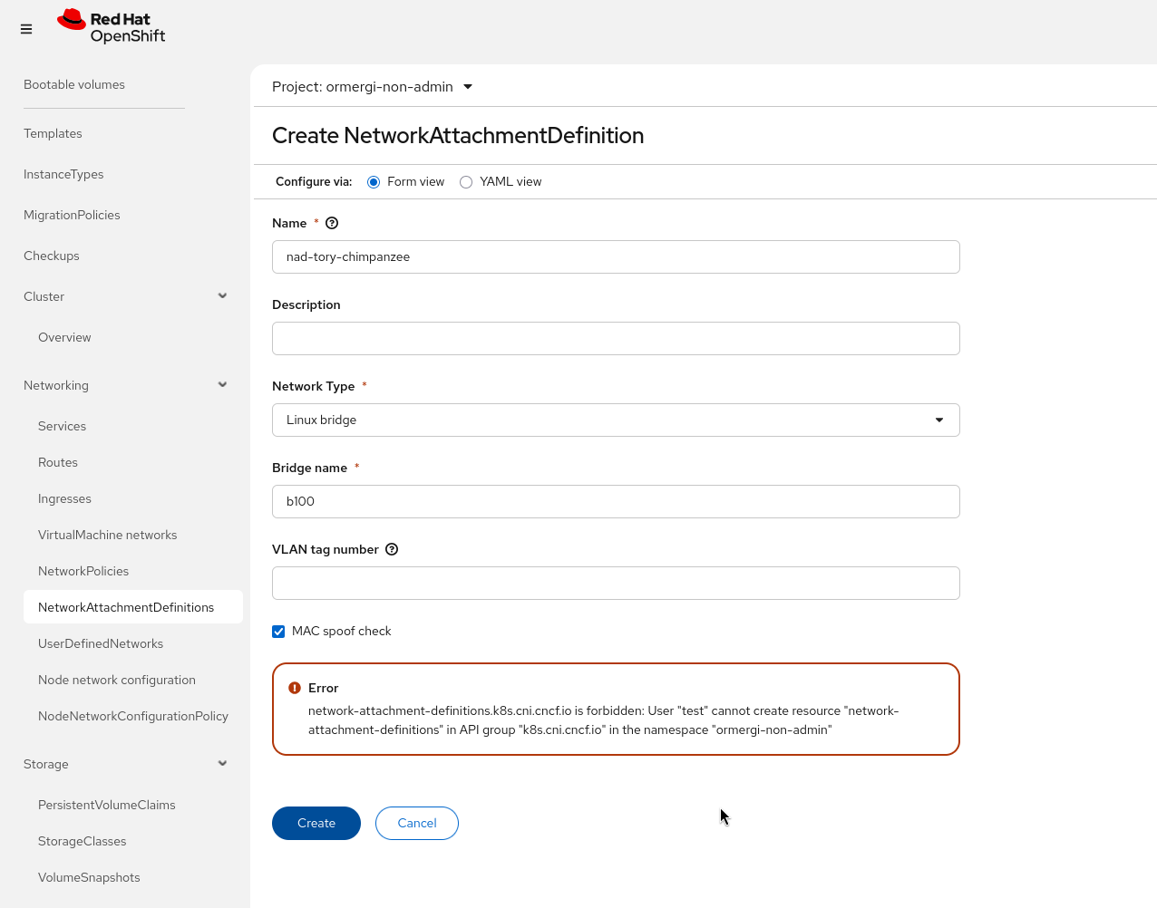Select the Form view radio button
The image size is (1157, 908).
click(374, 182)
